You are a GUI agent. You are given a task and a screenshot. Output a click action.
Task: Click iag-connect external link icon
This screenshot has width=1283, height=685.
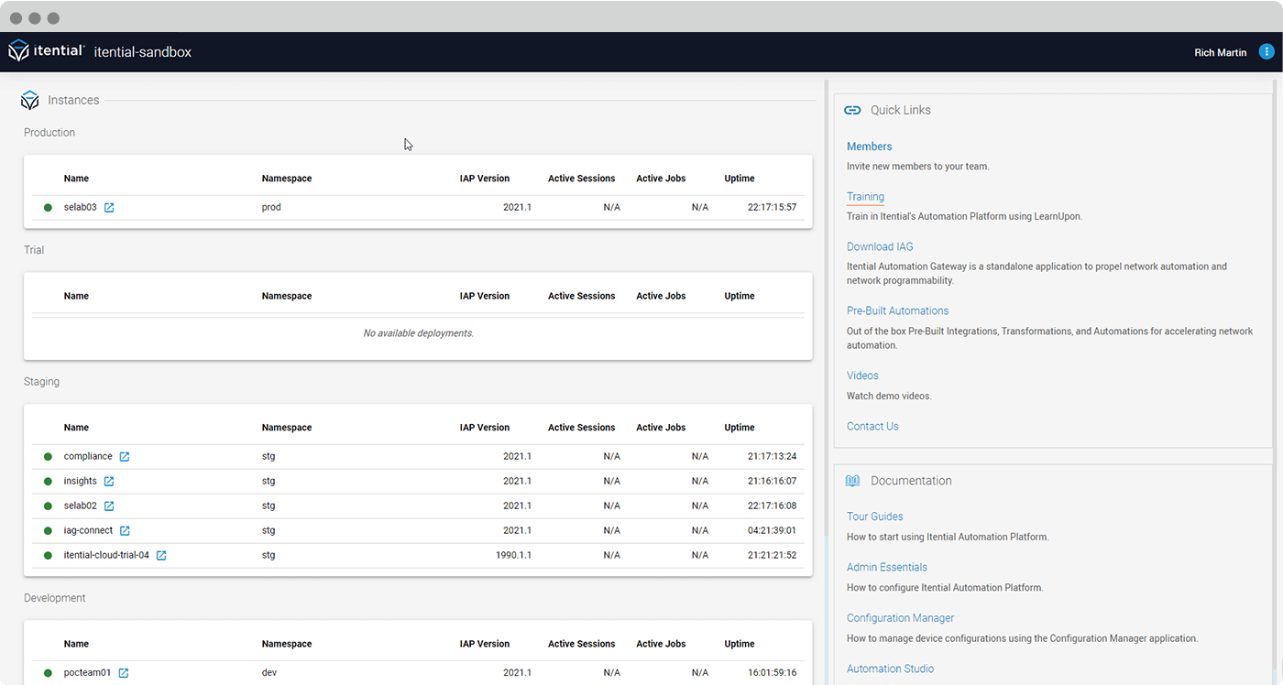[125, 531]
